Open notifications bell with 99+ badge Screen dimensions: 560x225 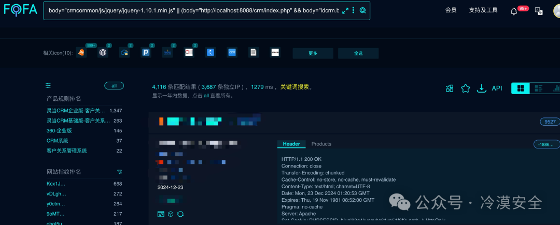click(x=514, y=11)
